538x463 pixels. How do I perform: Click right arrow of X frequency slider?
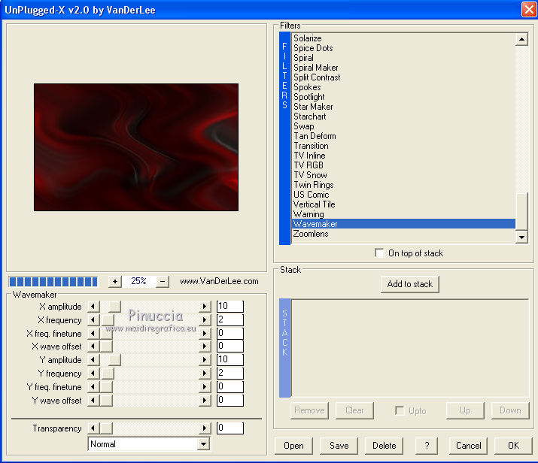205,320
